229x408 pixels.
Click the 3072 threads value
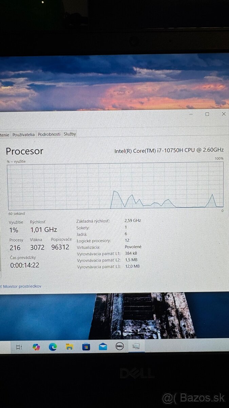coord(37,247)
